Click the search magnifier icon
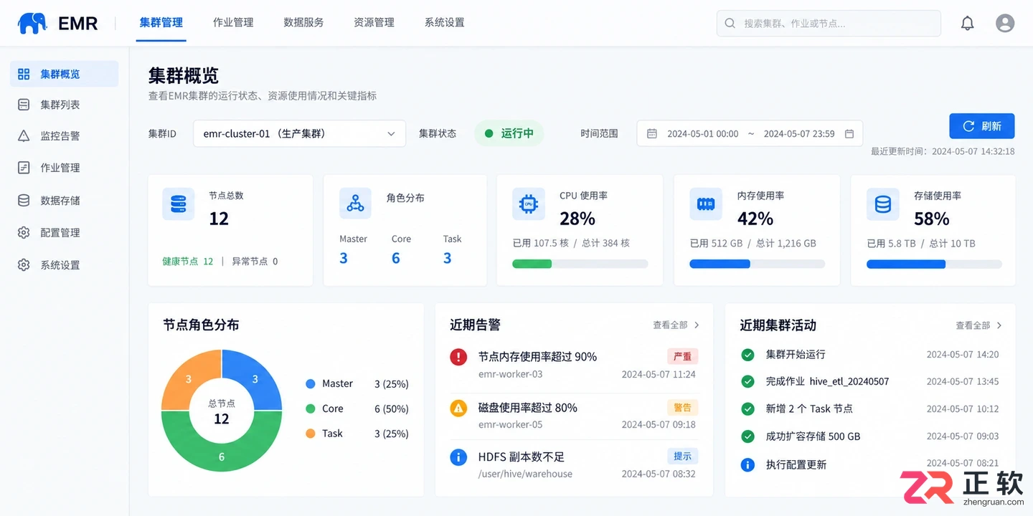The image size is (1033, 516). (x=730, y=23)
